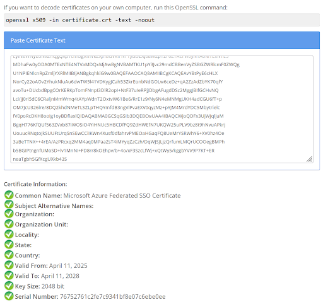Click the green checkmark beside Valid To

(x=9, y=275)
